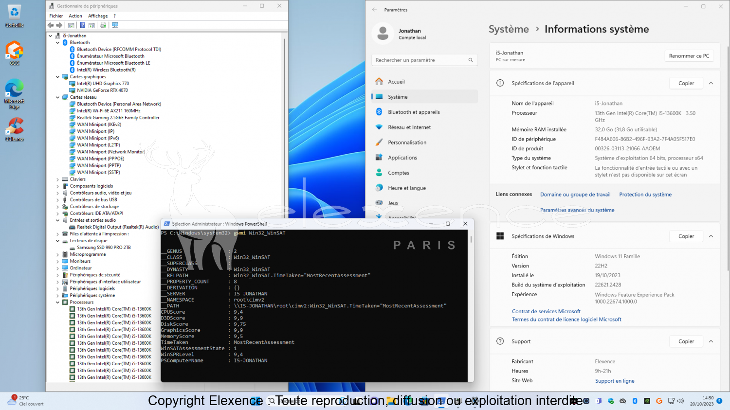This screenshot has height=410, width=730.
Task: Copy Windows specifications with Copier button
Action: click(686, 236)
